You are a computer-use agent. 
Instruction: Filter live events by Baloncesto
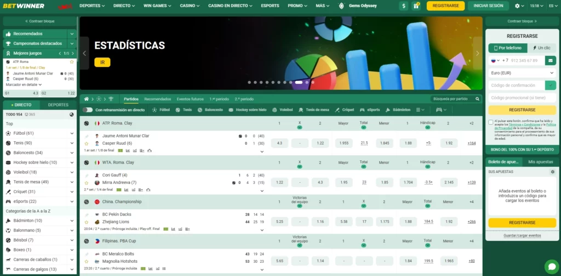click(x=210, y=110)
